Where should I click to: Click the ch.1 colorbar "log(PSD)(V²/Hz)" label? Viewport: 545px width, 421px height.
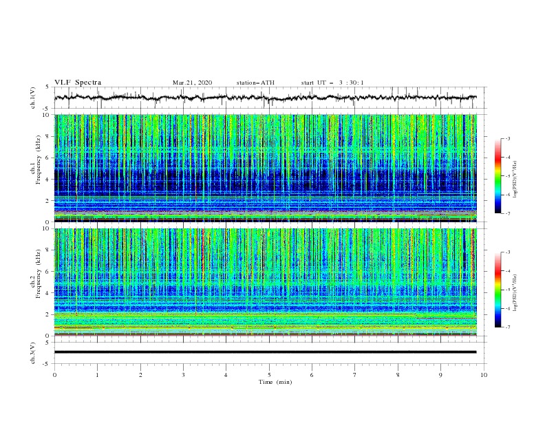point(515,180)
